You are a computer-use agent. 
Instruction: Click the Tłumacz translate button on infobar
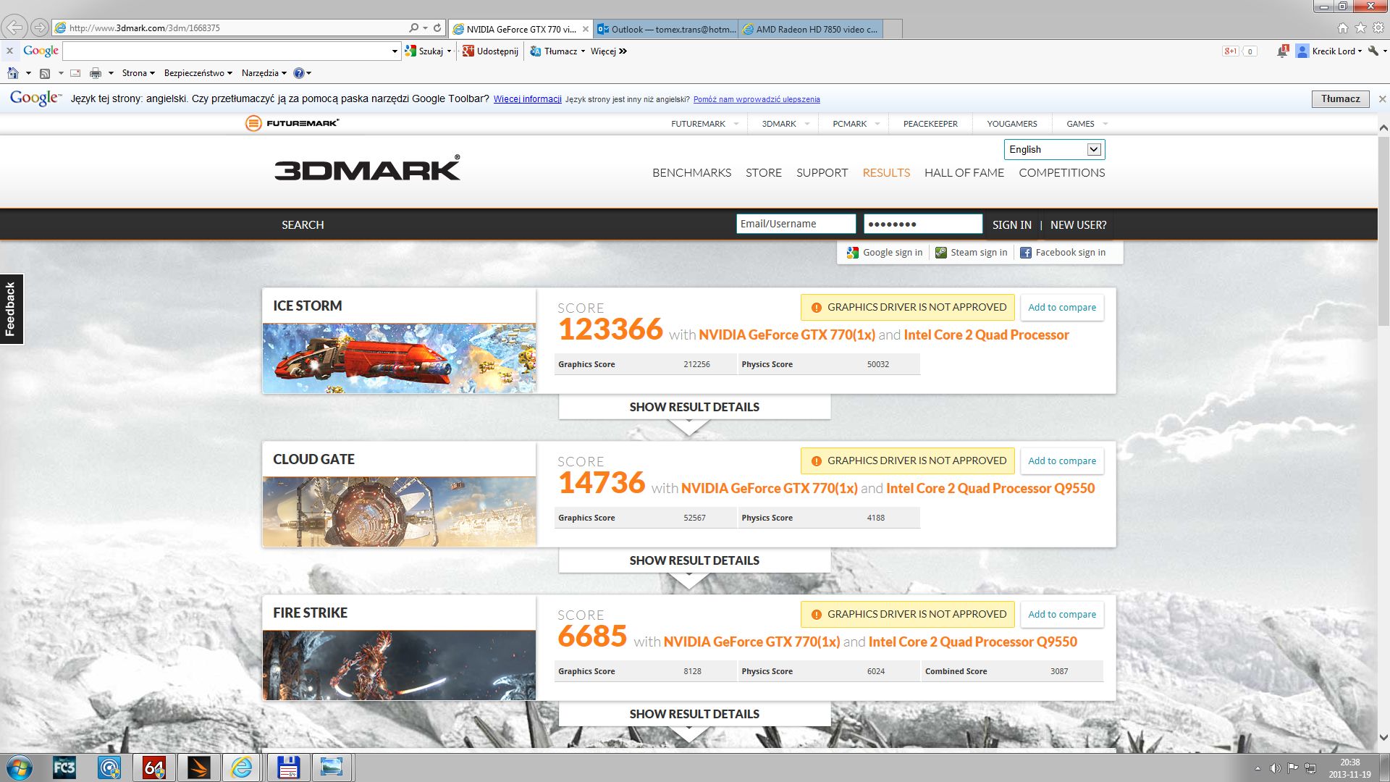(x=1340, y=99)
